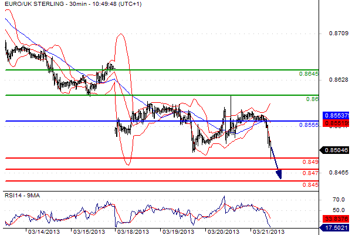This screenshot has width=352, height=235.
Task: Click the 0.8709 price axis label
Action: 335,33
